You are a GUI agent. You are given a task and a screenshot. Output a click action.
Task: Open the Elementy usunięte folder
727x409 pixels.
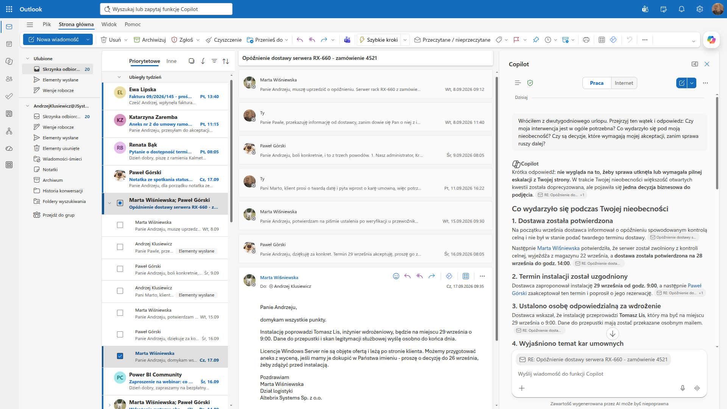coord(61,148)
